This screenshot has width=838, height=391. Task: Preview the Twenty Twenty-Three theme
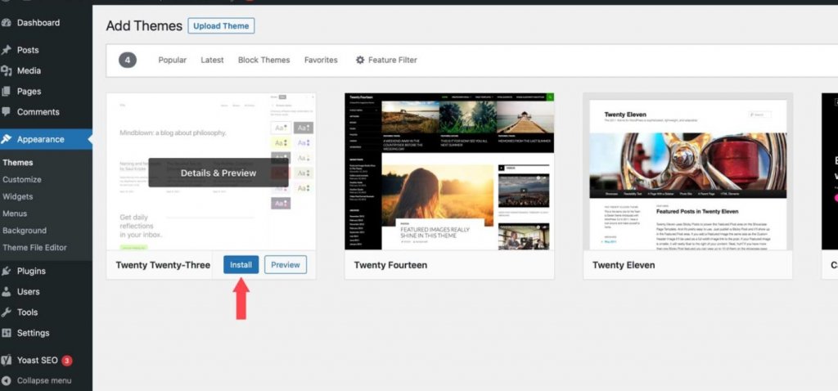(x=286, y=264)
